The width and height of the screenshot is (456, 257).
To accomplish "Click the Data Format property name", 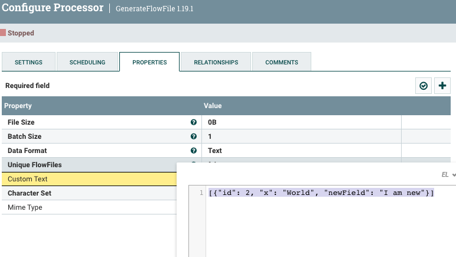I will point(27,151).
